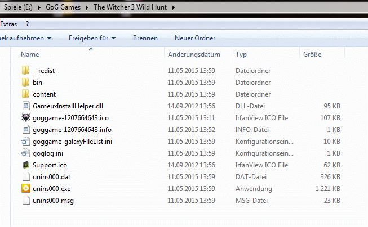Click the unins000.msg blank file icon
The width and height of the screenshot is (368, 227).
click(x=26, y=201)
